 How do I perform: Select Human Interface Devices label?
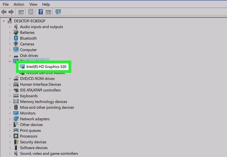[x=41, y=84]
